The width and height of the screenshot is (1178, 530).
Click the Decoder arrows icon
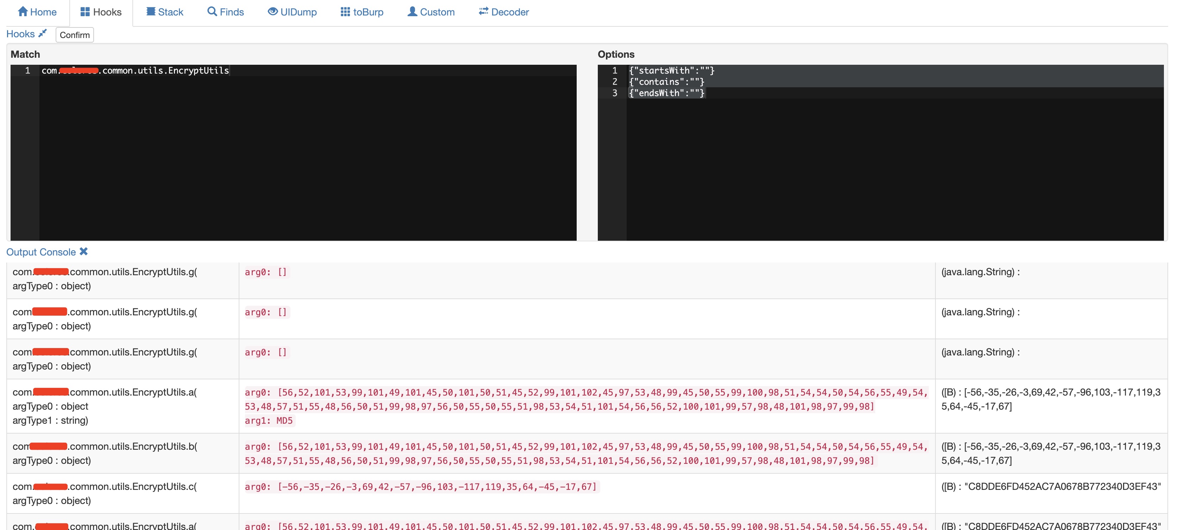(x=483, y=11)
